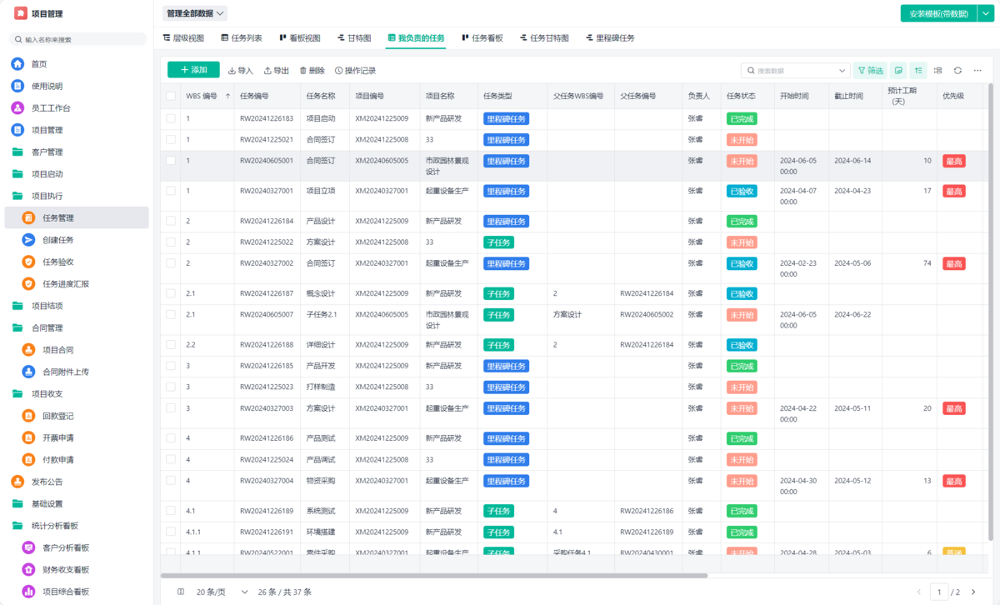Open the 管理全部数据 dropdown
1000x605 pixels.
[195, 13]
